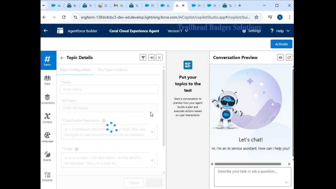The width and height of the screenshot is (336, 189).
Task: Focus the chat message text box
Action: (x=253, y=177)
